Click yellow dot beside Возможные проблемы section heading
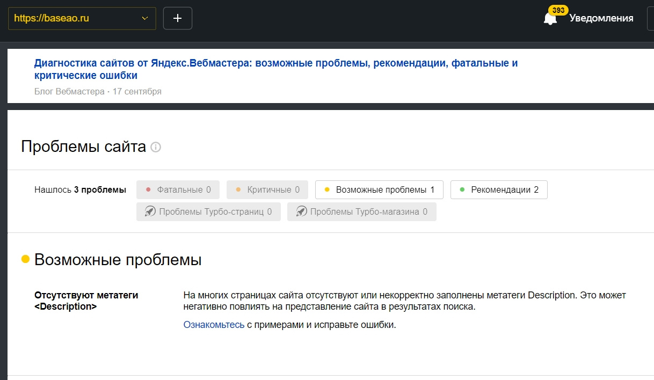Screen dimensions: 654x380 click(25, 260)
